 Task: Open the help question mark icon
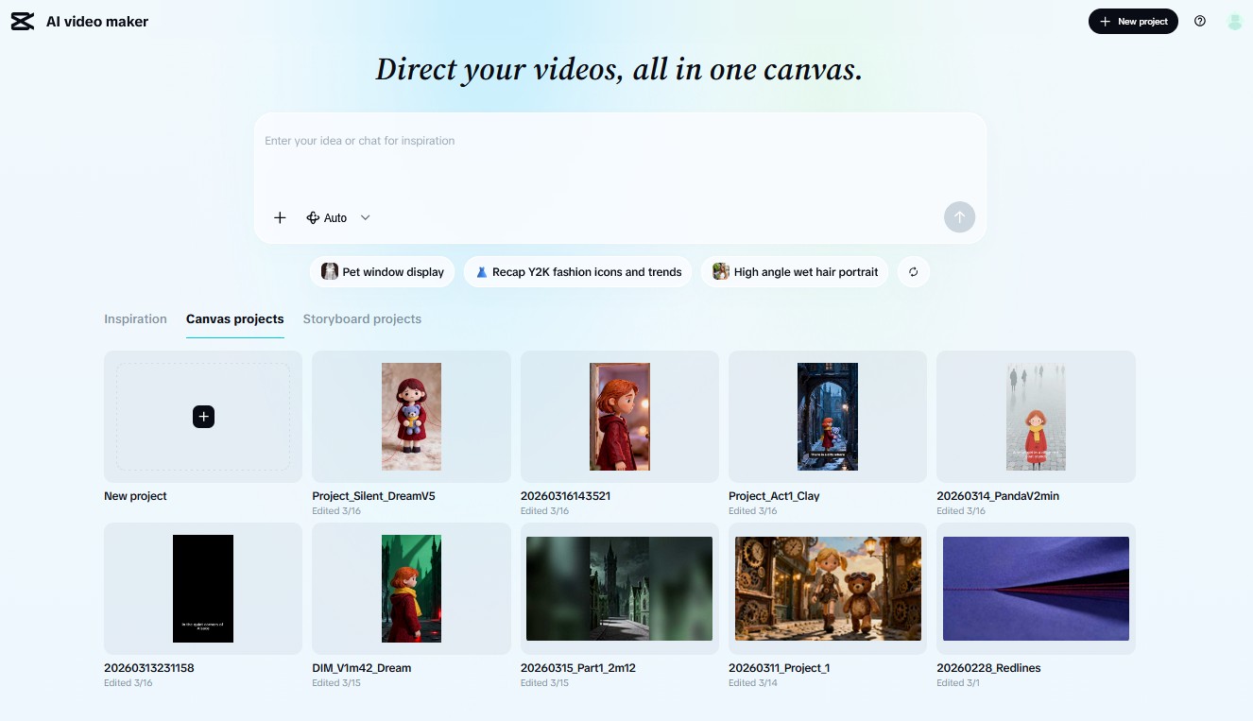(1199, 21)
